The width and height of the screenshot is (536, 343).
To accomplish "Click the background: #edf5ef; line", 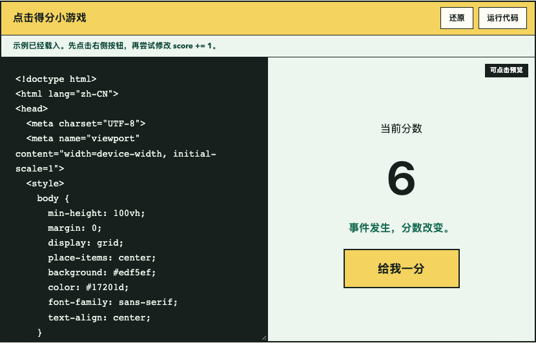I will pos(102,273).
